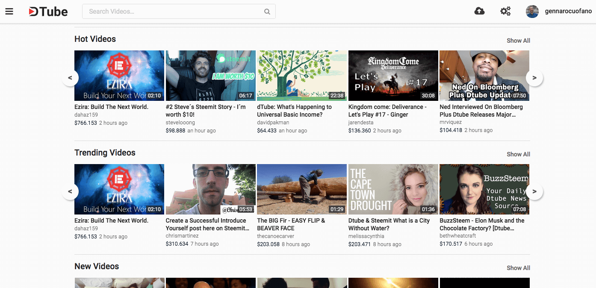The width and height of the screenshot is (596, 288).
Task: Click payout value $170.517
Action: coord(451,244)
